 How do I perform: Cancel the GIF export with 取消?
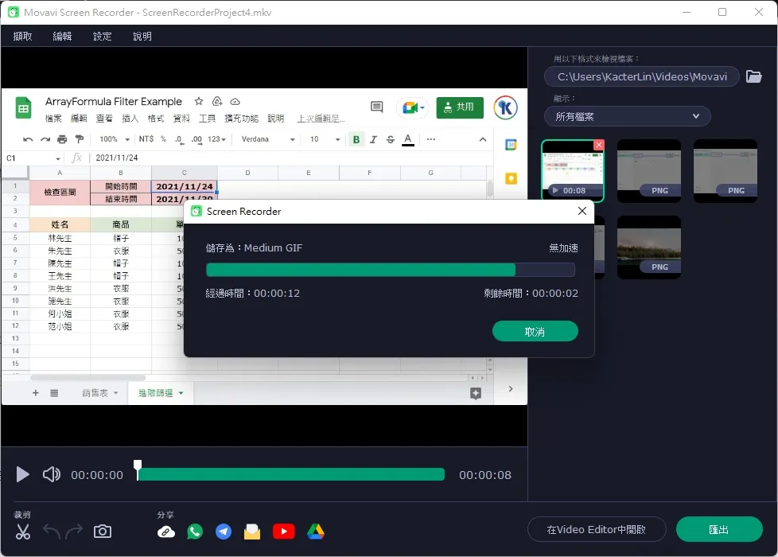coord(535,331)
